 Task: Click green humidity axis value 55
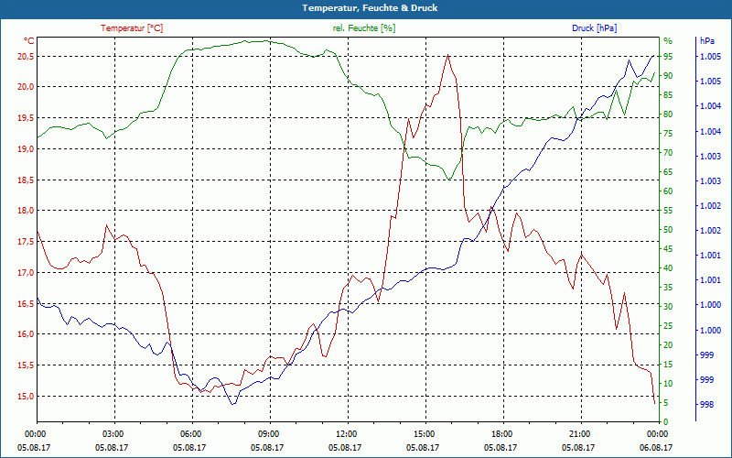668,211
